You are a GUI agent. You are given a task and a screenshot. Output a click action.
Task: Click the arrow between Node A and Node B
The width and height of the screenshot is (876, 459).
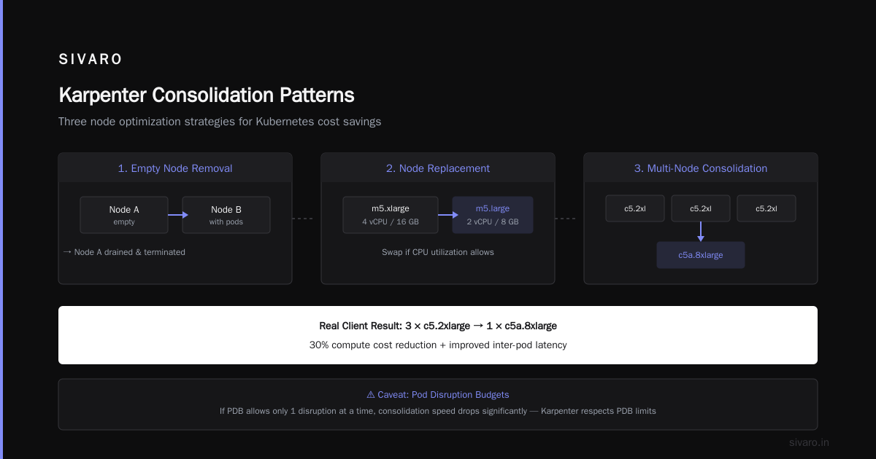[x=178, y=215]
